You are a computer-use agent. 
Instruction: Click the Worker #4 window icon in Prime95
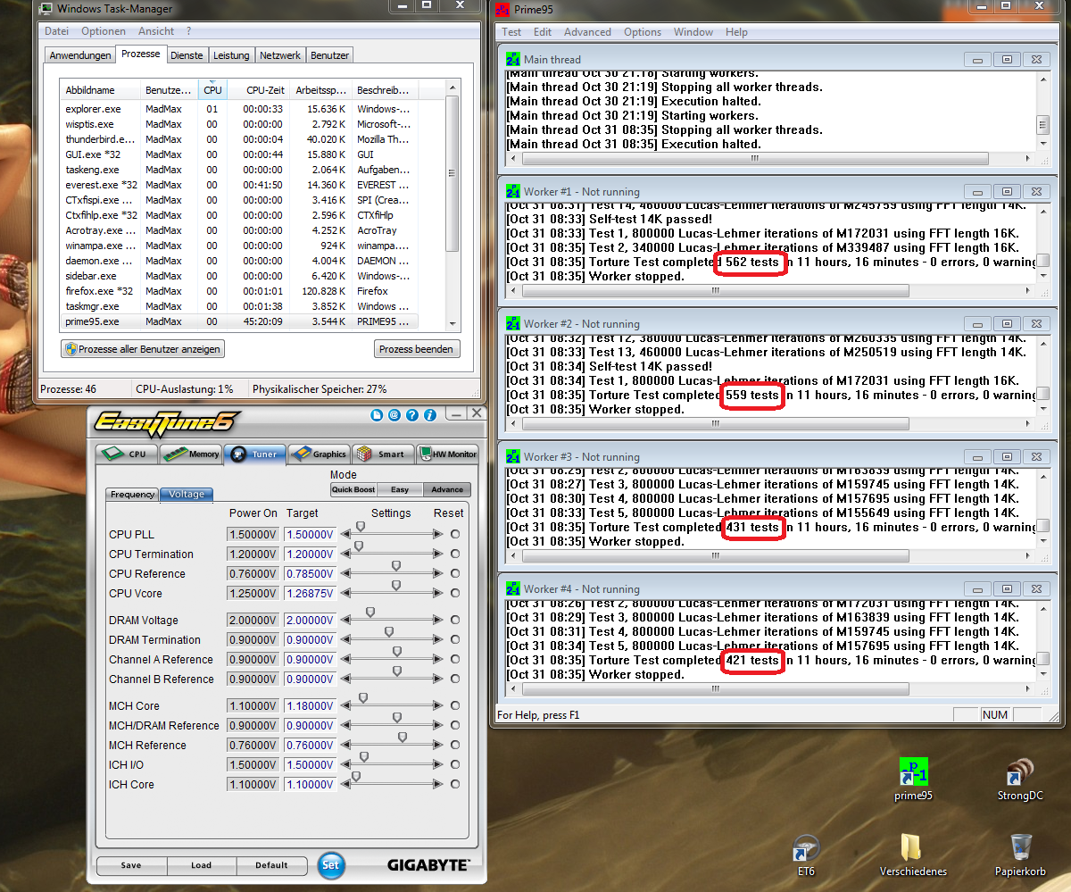(x=513, y=588)
